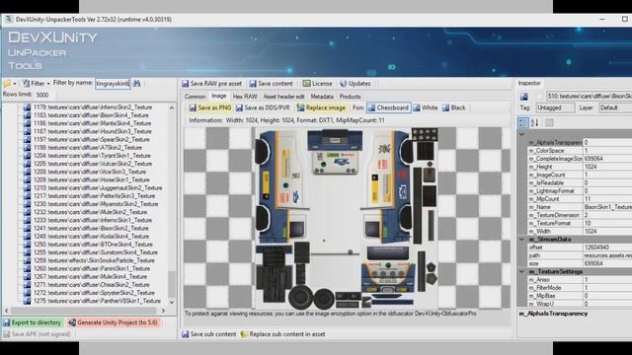This screenshot has height=355, width=632.
Task: Click horizontal scrollbar left arrow in asset list
Action: tap(6, 311)
